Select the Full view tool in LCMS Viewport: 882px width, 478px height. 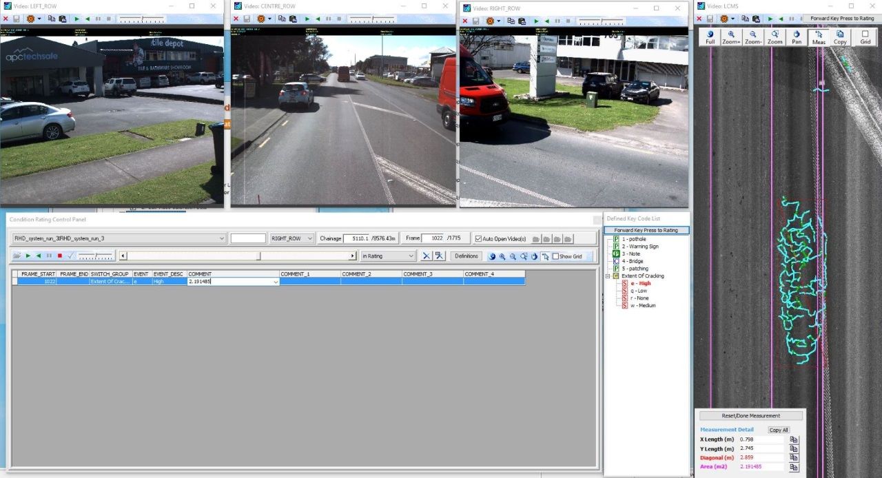(710, 37)
